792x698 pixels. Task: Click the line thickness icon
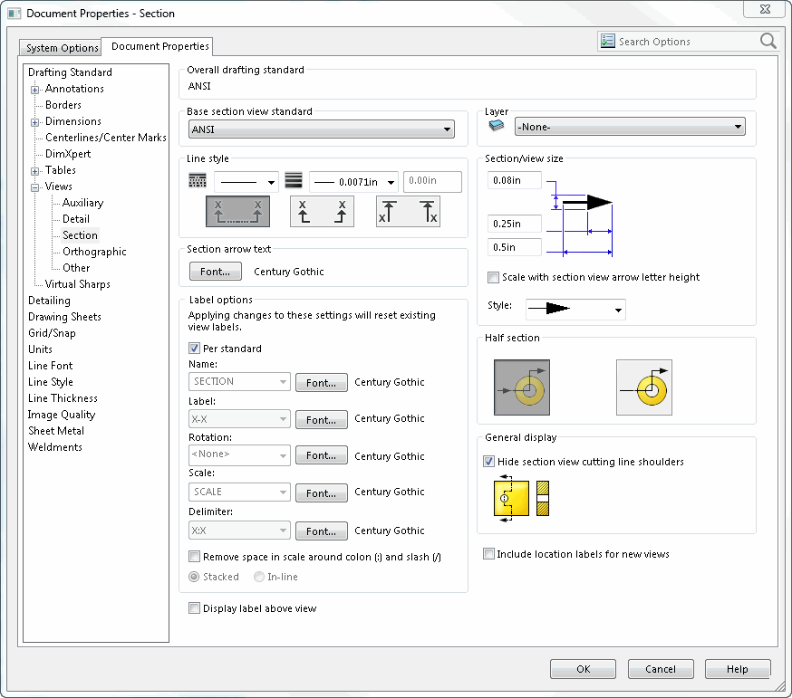point(294,181)
